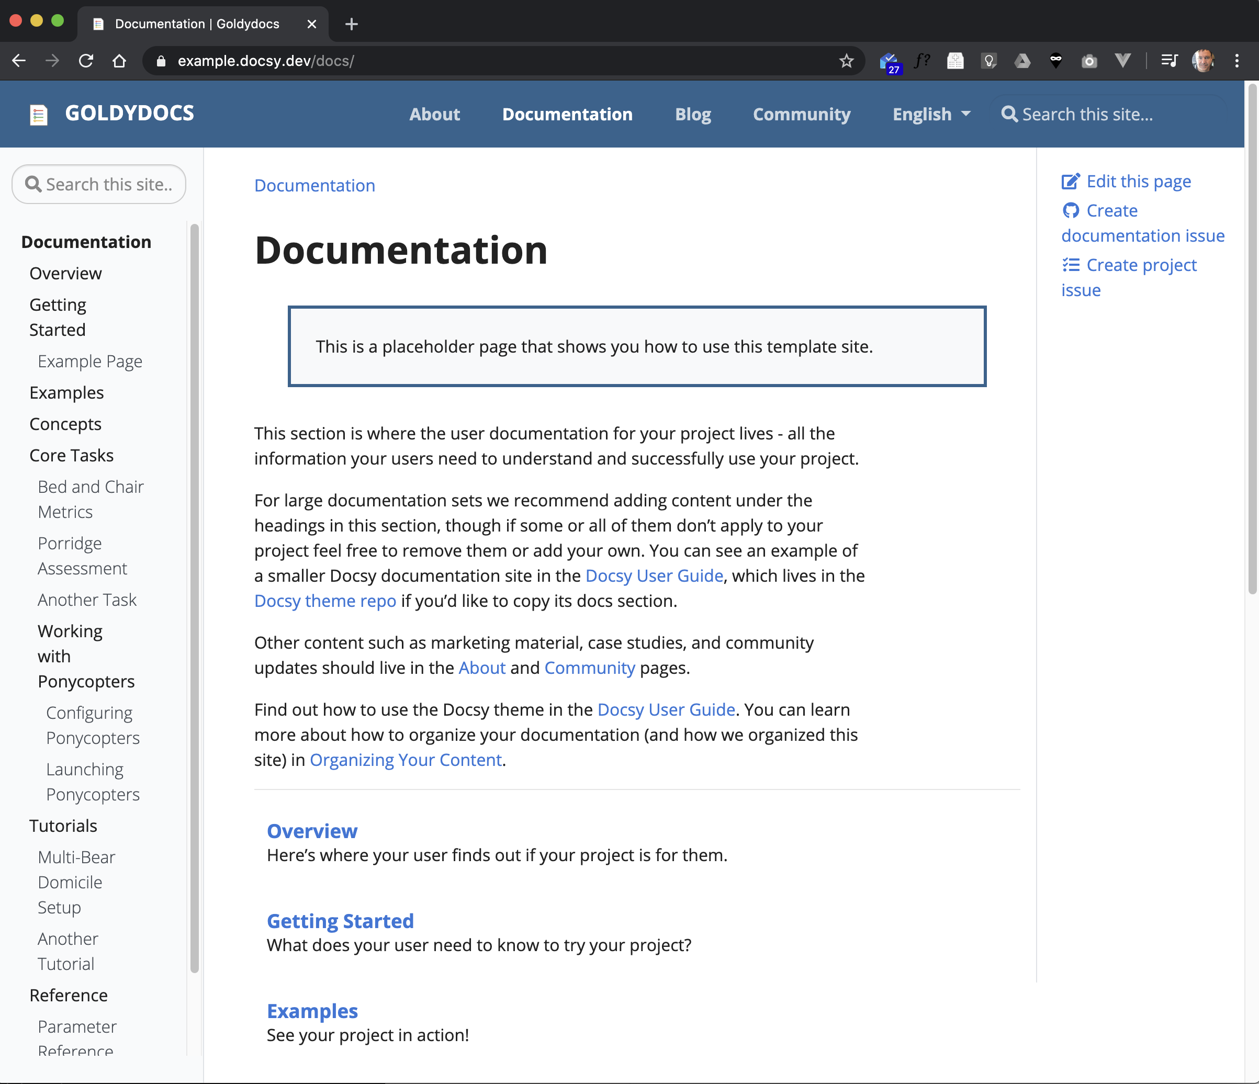Click the padlock icon in the address bar

pyautogui.click(x=161, y=61)
